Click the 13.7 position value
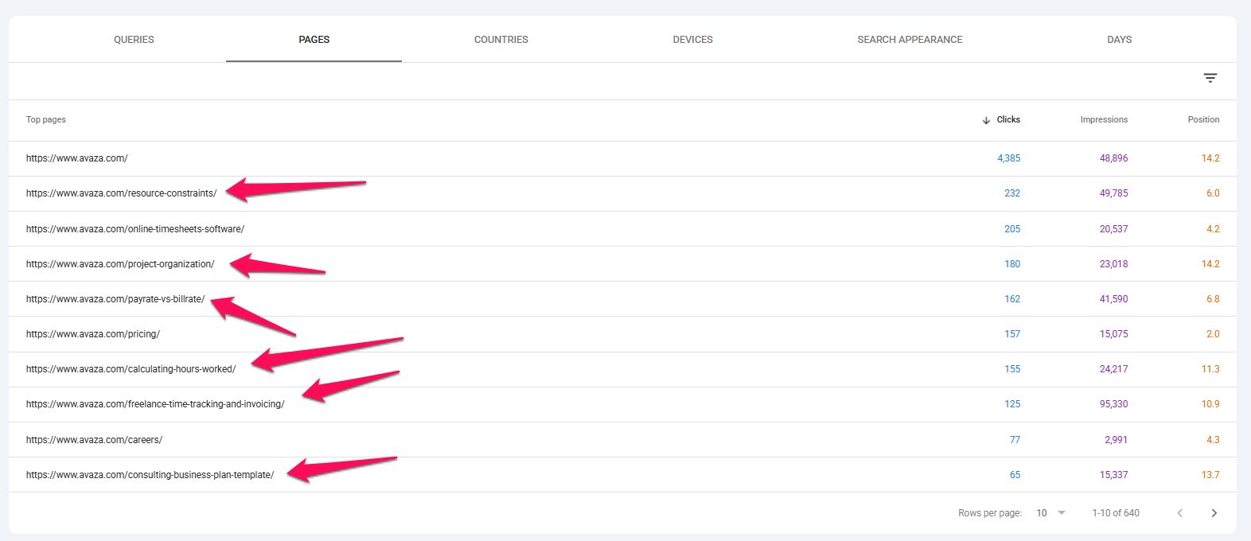 coord(1210,474)
